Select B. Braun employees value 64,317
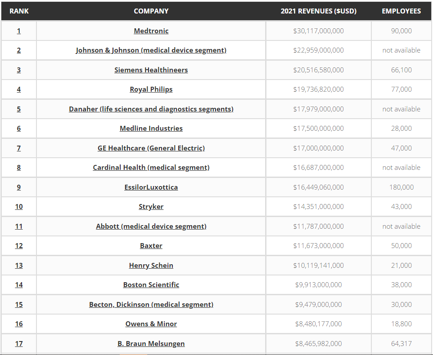Image resolution: width=433 pixels, height=355 pixels. pos(401,344)
